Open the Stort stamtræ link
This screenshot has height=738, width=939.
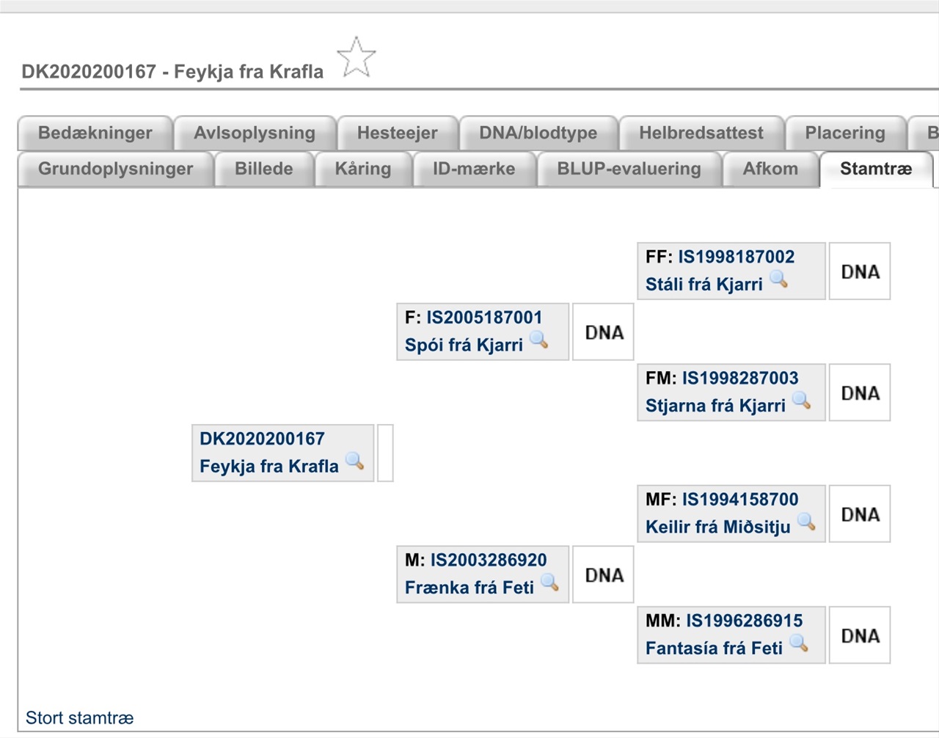[x=80, y=717]
